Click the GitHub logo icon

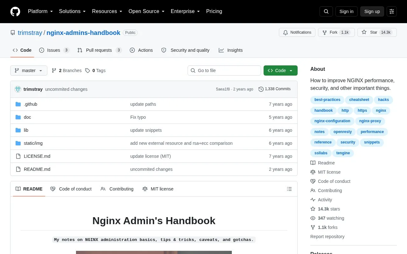tap(15, 11)
